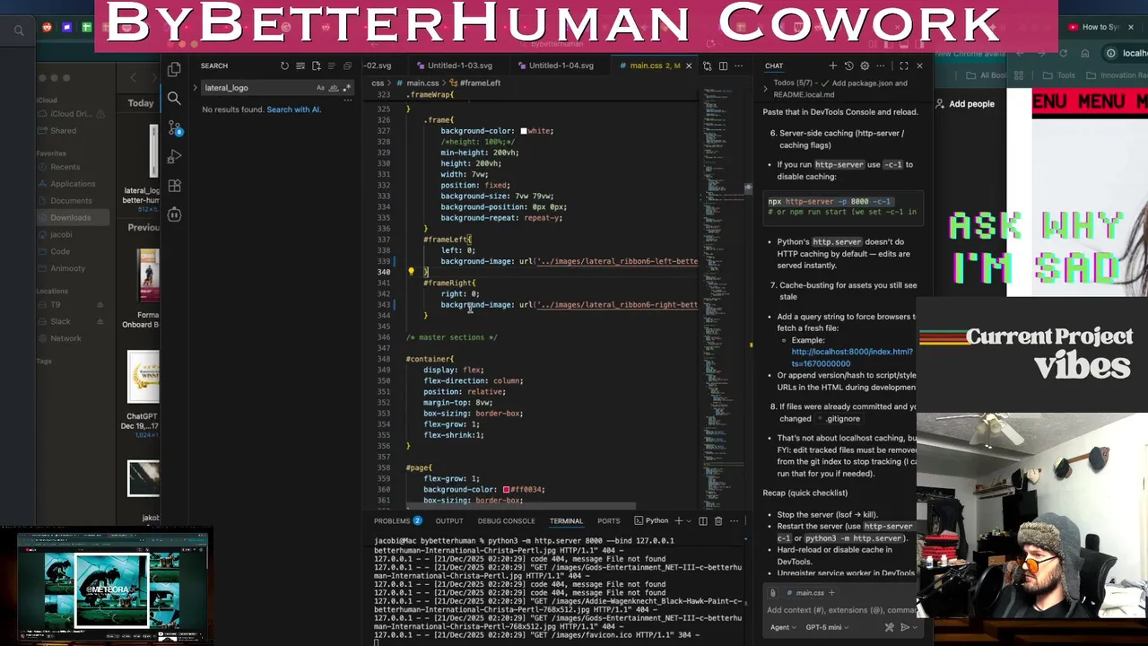Close the main.css editor tab
The image size is (1148, 646).
(689, 65)
